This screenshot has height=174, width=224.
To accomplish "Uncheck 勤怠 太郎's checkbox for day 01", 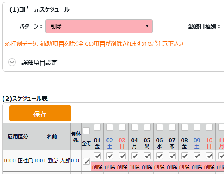I will click(x=97, y=156).
